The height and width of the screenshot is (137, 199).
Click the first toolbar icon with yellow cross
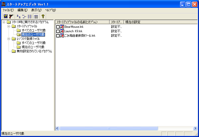coord(5,16)
